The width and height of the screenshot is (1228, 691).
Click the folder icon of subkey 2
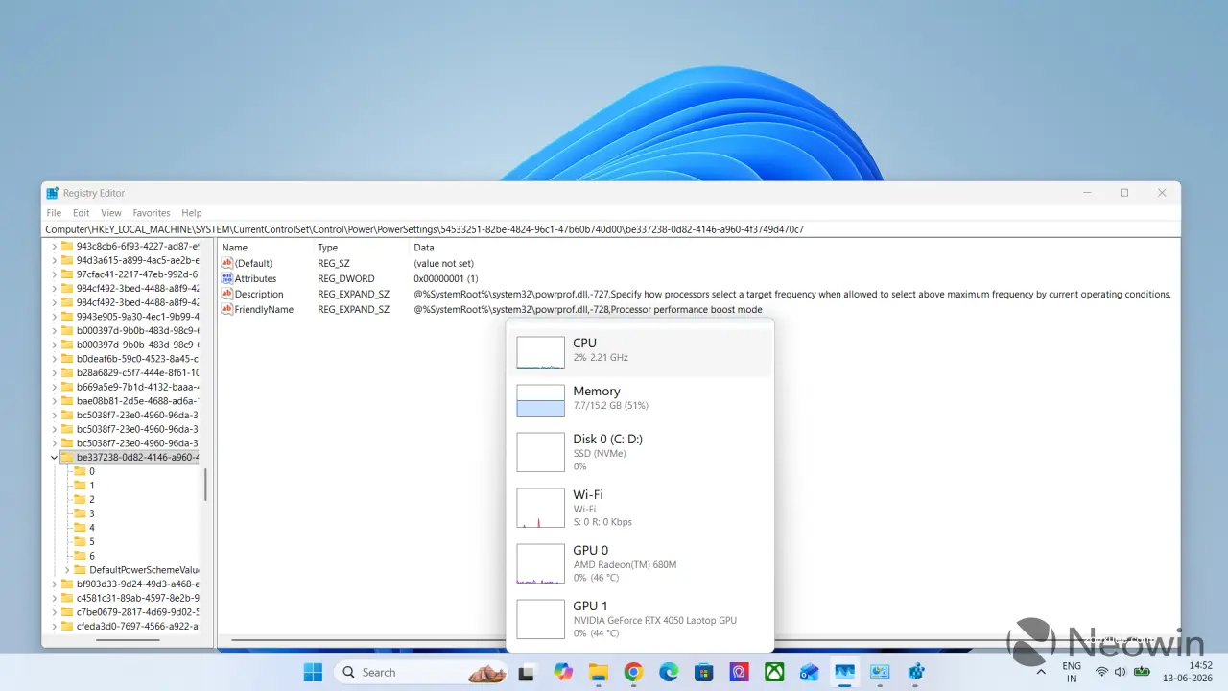(80, 499)
